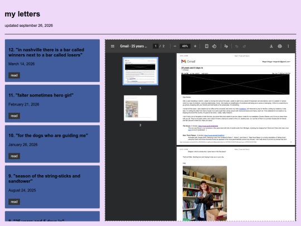Click title 9. "season of the string-sticks and sandtower"
Image resolution: width=301 pixels, height=226 pixels.
click(x=45, y=179)
